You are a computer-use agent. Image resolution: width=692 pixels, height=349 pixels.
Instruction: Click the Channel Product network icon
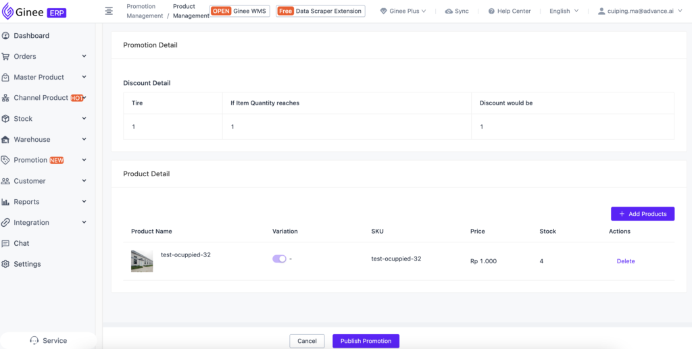pyautogui.click(x=5, y=98)
